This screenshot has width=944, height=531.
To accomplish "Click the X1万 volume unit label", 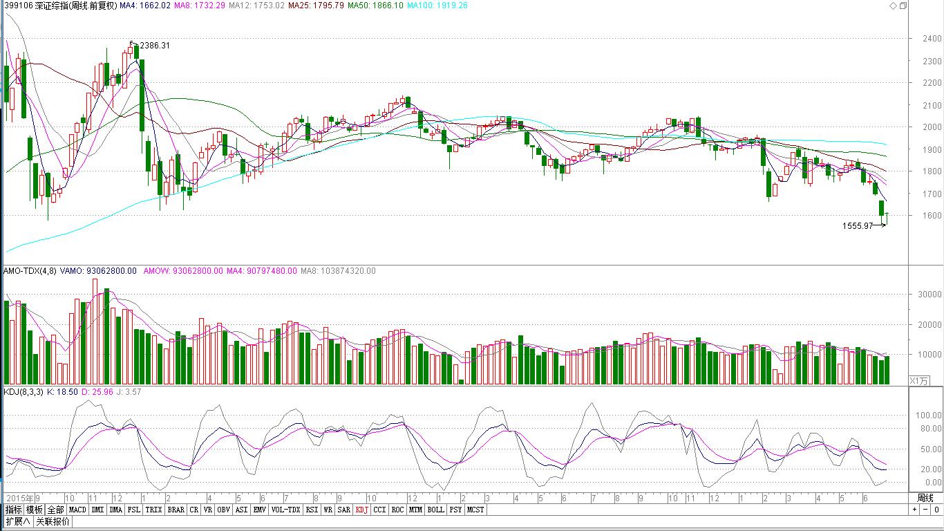I will click(x=918, y=380).
